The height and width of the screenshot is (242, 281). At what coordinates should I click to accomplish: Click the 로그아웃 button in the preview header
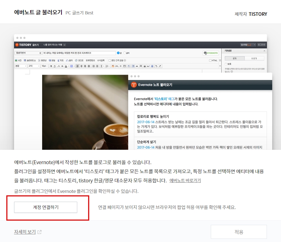tap(261, 45)
